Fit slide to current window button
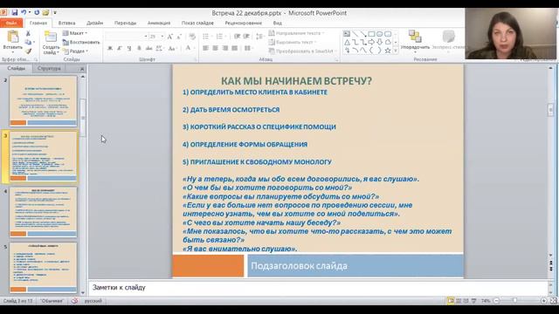This screenshot has width=559, height=314. pos(553,301)
